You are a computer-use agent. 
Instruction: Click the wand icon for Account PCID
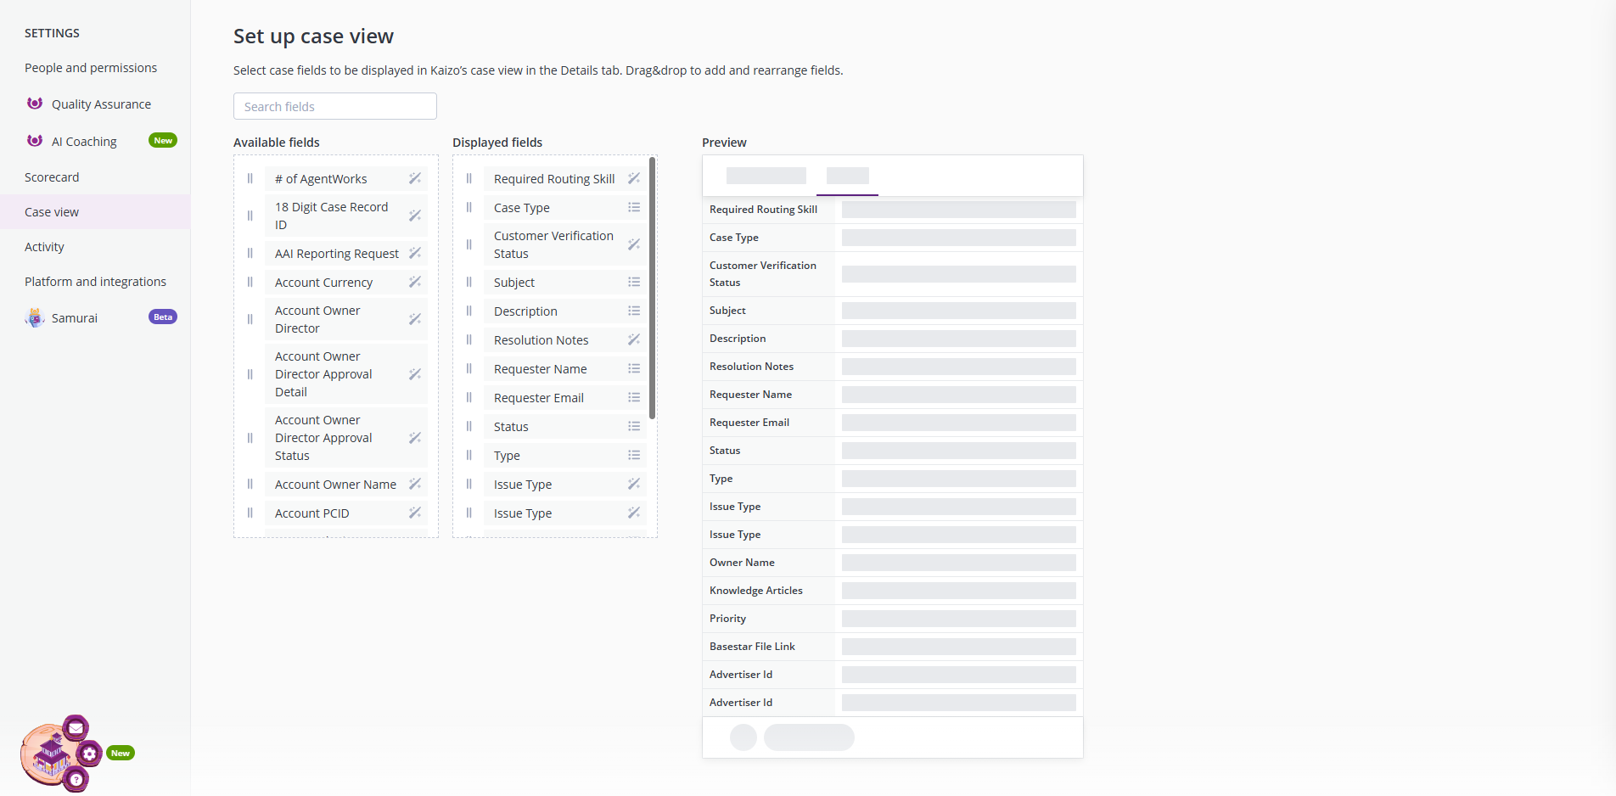click(x=415, y=513)
